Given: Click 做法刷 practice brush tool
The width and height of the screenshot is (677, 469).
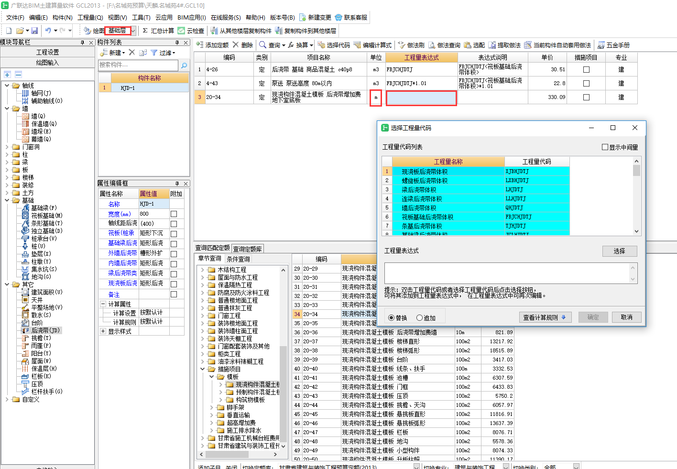Looking at the screenshot, I should tap(411, 45).
